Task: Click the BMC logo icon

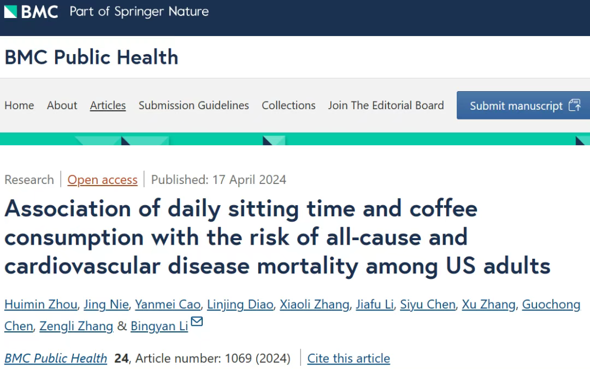Action: click(x=10, y=11)
